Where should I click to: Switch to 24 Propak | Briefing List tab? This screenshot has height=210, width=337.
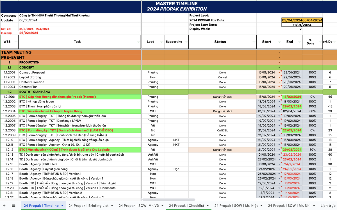[x=88, y=206]
